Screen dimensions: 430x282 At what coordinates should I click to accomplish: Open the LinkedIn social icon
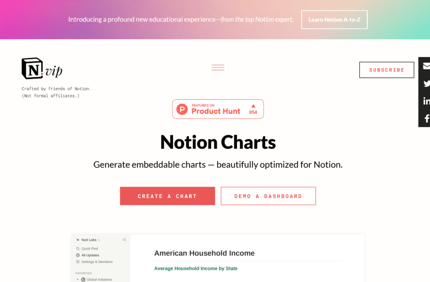click(x=426, y=101)
